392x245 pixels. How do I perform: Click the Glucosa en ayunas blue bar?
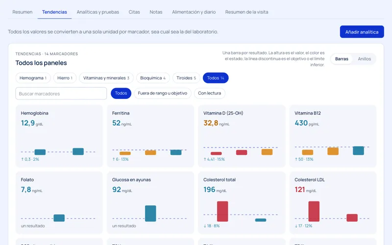pos(150,213)
